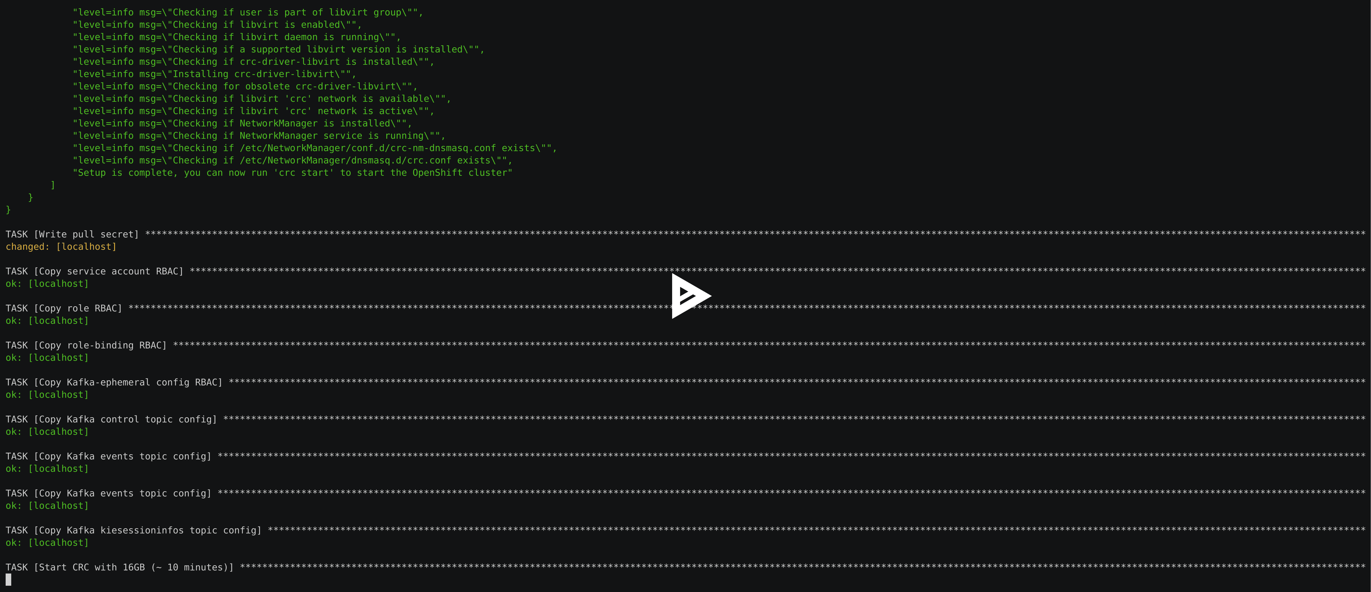Viewport: 1371px width, 592px height.
Task: Click the "'crc' network is active" line
Action: (x=253, y=111)
